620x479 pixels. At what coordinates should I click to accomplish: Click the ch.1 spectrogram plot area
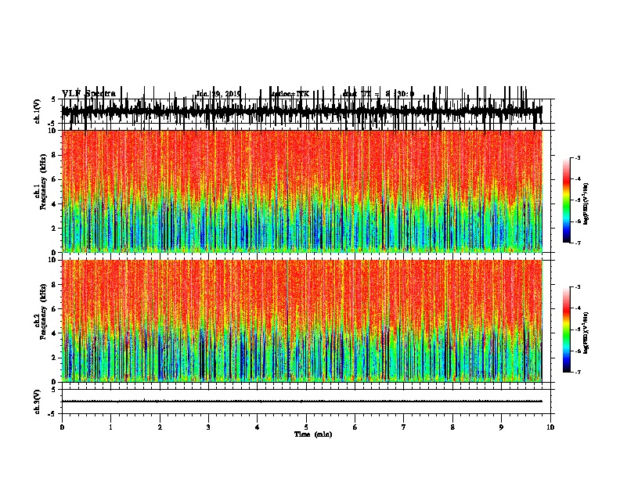[x=301, y=191]
